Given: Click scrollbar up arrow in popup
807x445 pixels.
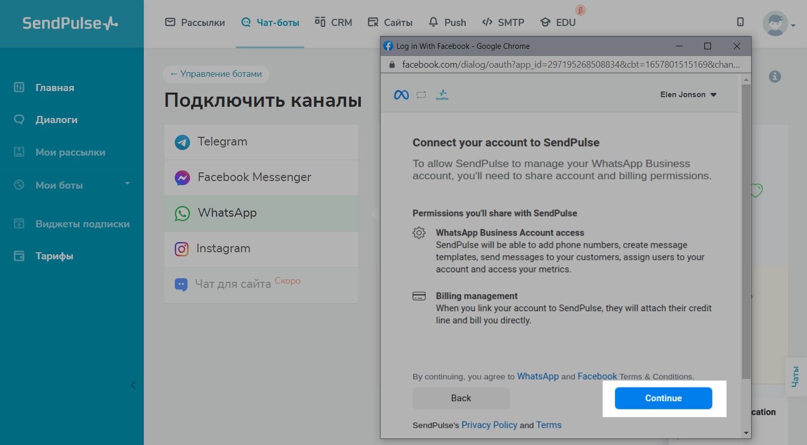Looking at the screenshot, I should coord(746,79).
